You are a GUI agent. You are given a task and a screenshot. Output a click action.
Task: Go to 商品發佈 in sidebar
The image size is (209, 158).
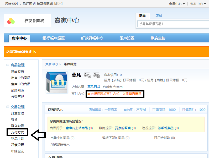pos(17,72)
